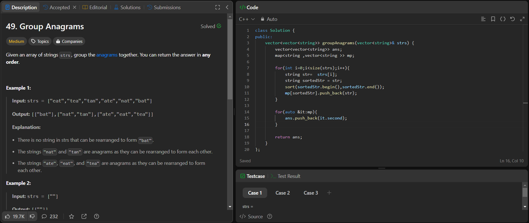Screen dimensions: 529x223
Task: Click the testcase panel scrollbar thumb
Action: tap(525, 192)
